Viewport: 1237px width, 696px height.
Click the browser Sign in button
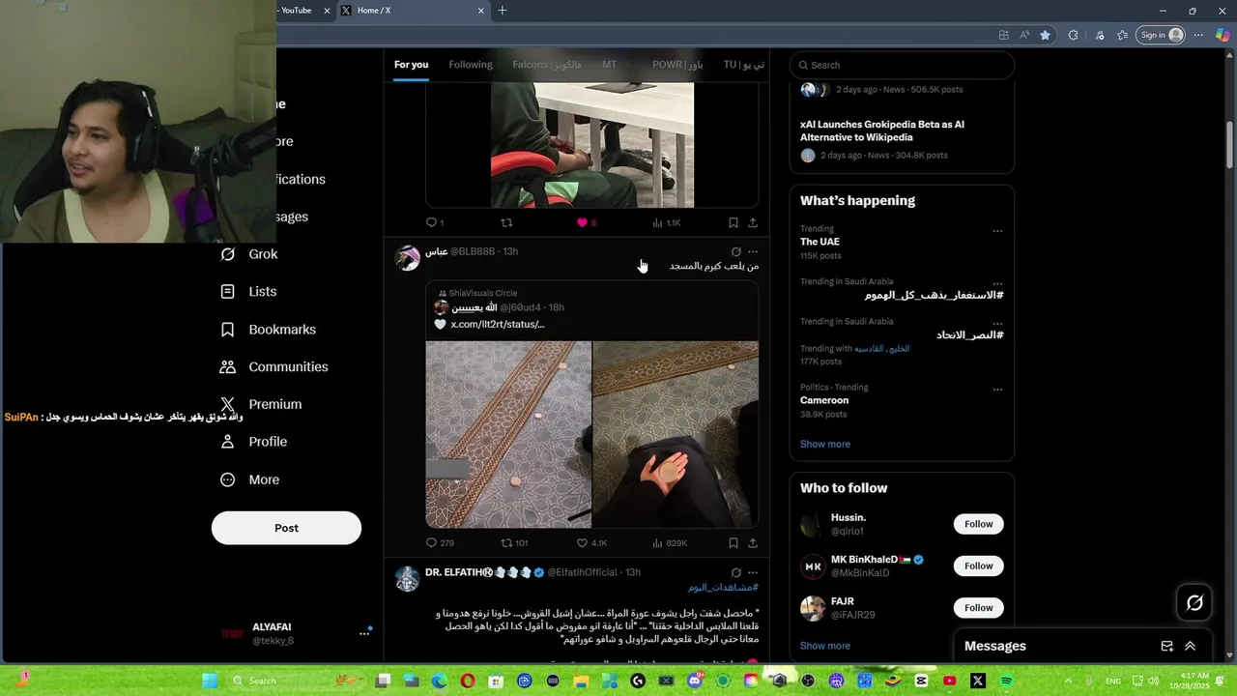click(1161, 35)
